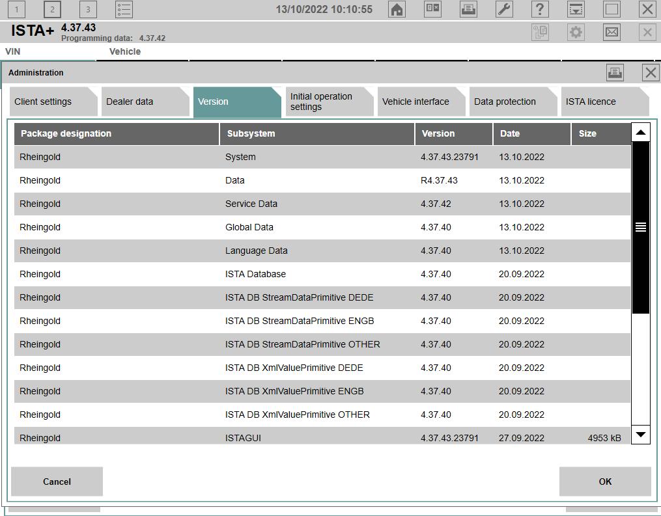Select the ISTA Database subsystem cell
The image size is (661, 516).
coord(255,274)
